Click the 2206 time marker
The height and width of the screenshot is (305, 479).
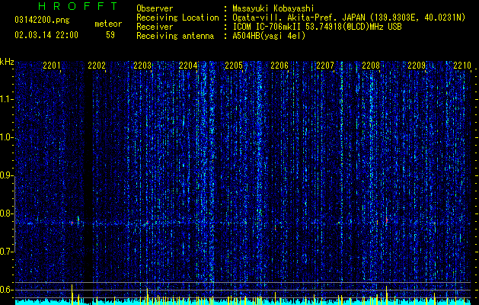point(279,66)
